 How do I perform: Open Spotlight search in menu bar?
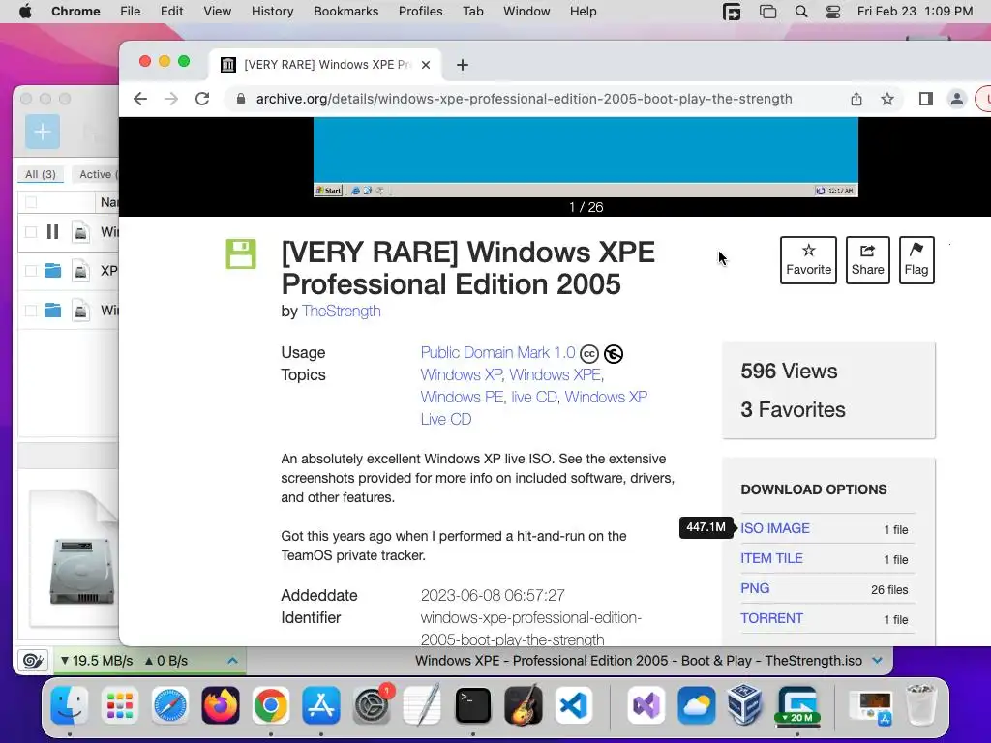point(800,12)
